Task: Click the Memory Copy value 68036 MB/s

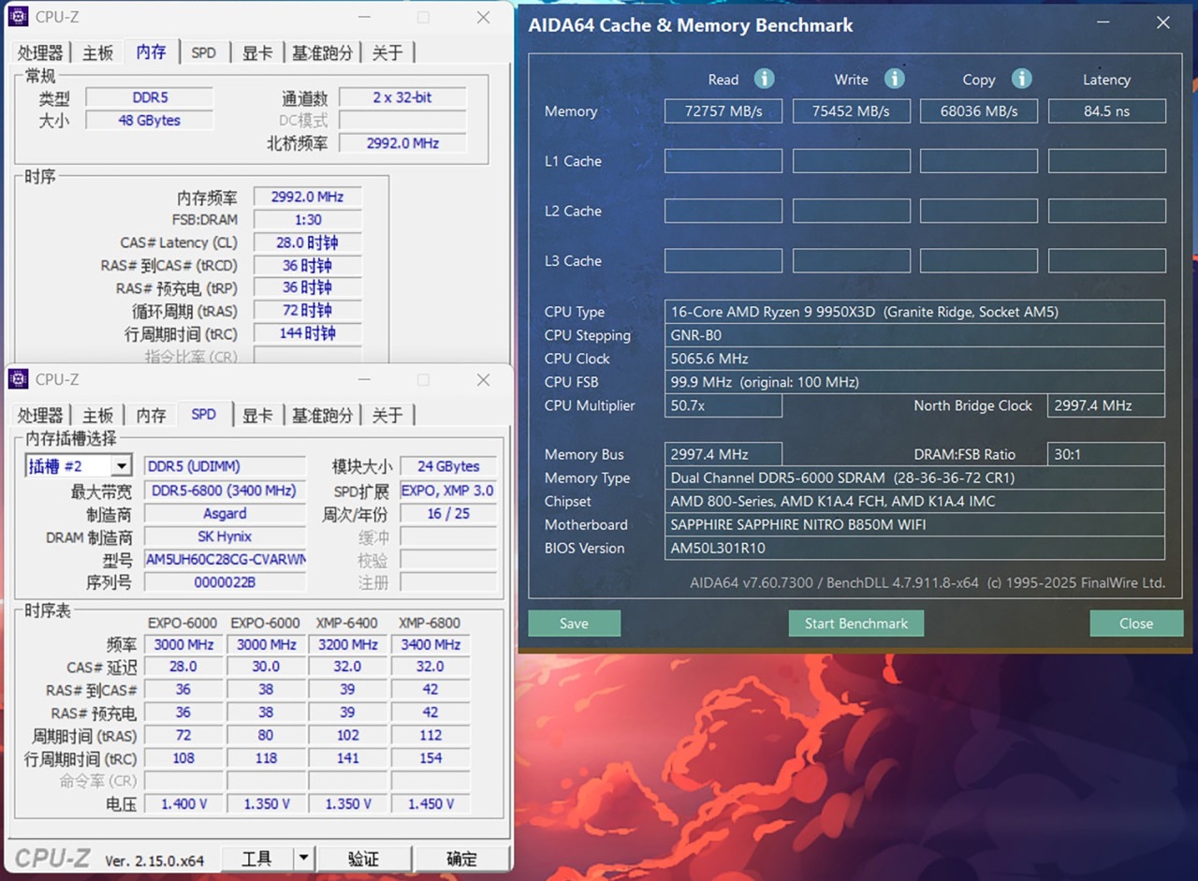Action: 979,111
